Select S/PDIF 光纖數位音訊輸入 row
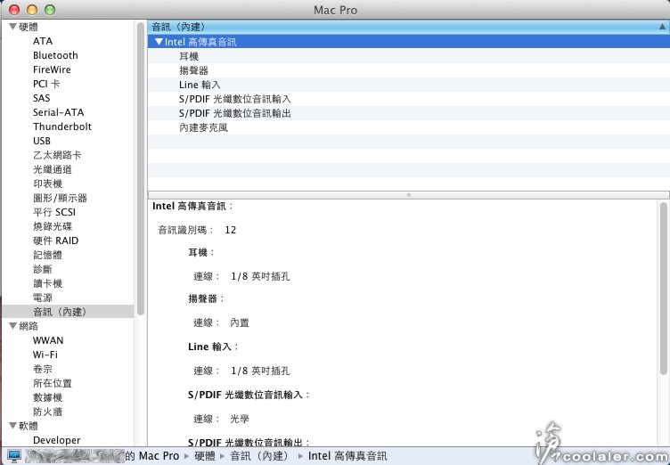The height and width of the screenshot is (465, 670). tap(408, 99)
